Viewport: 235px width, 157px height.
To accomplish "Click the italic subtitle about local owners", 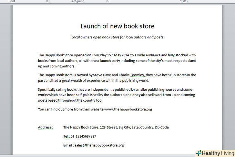I will click(x=117, y=37).
